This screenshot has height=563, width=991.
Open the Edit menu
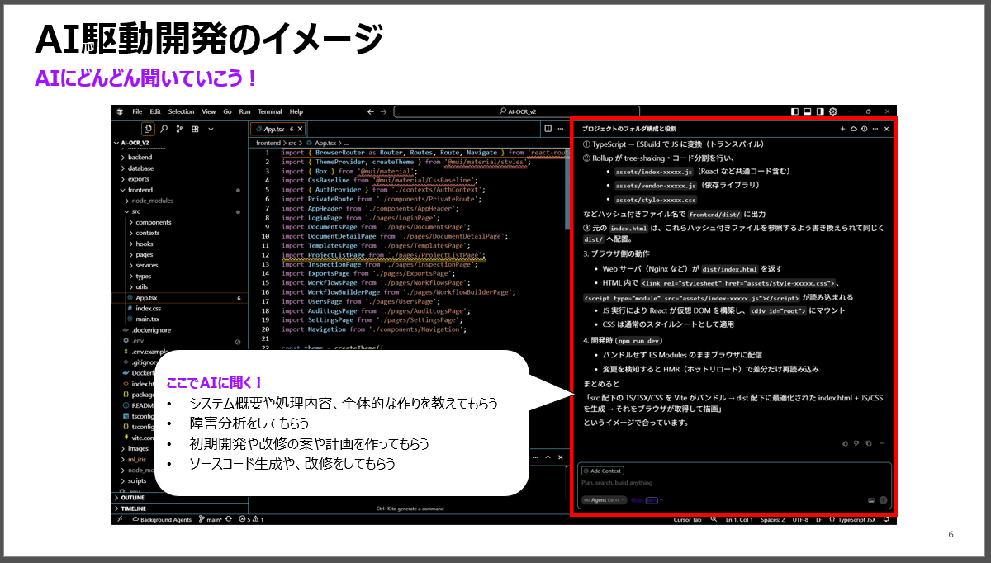pos(155,111)
